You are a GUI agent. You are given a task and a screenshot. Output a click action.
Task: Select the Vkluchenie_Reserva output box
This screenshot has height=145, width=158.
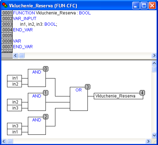coord(119,96)
